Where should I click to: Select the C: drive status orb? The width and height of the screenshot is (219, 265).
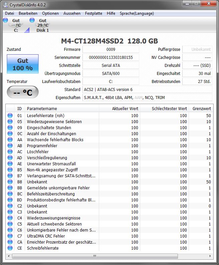coord(5,20)
